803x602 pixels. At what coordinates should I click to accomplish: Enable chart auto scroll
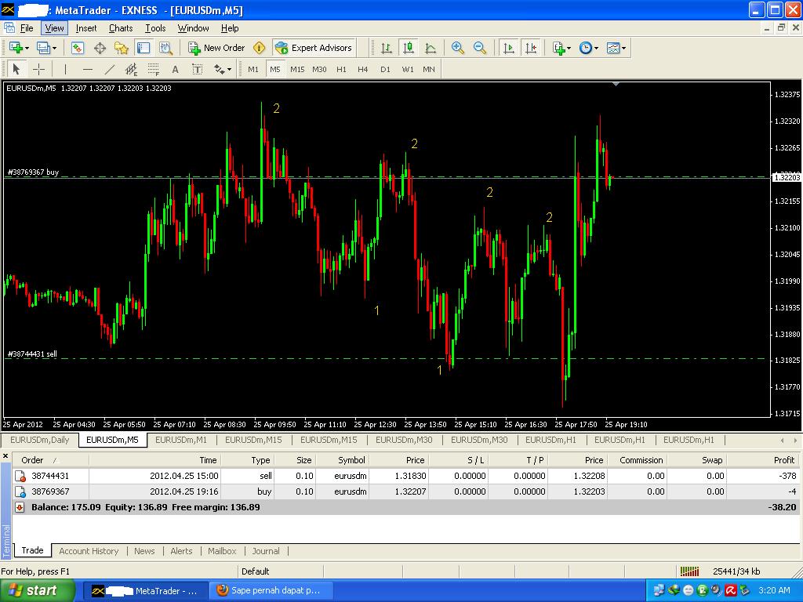pos(508,48)
